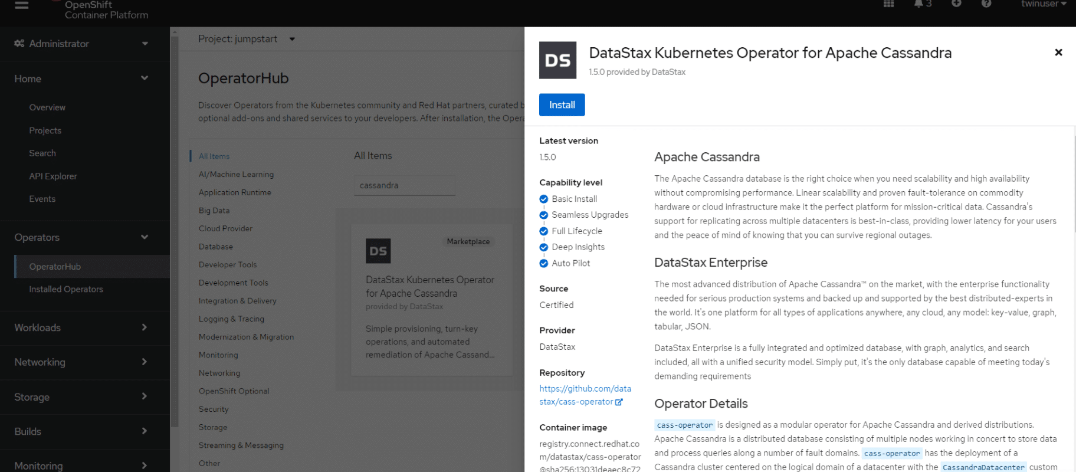Click the cassandra search filter field
1076x472 pixels.
pos(405,185)
